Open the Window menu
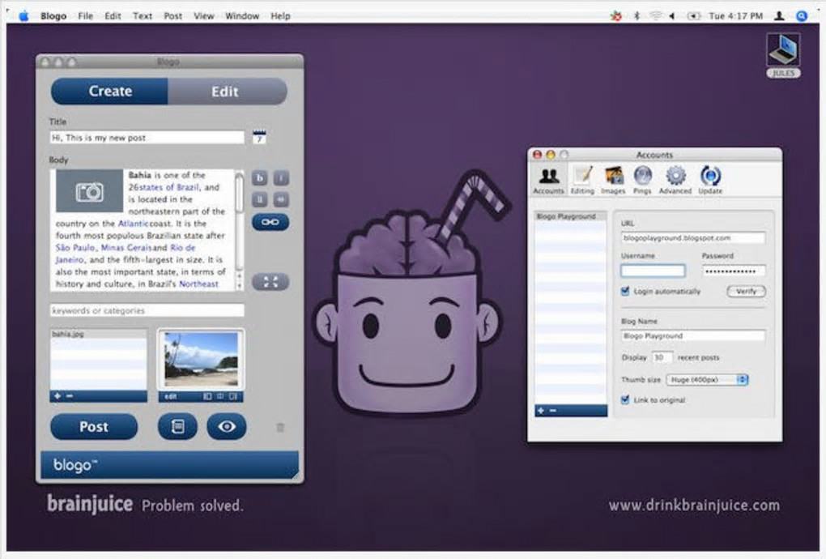 242,16
